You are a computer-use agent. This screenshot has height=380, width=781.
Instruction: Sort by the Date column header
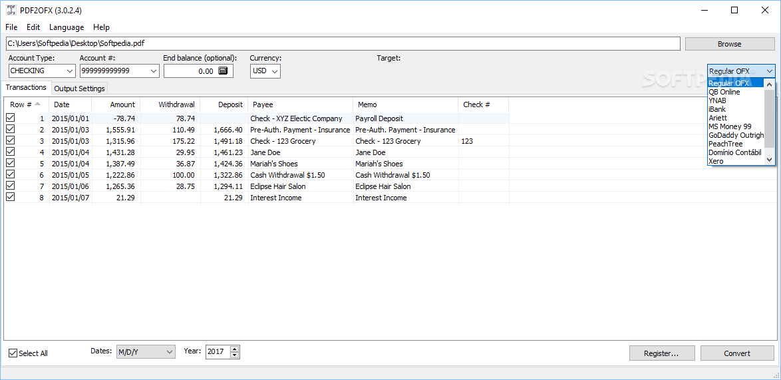[x=71, y=104]
